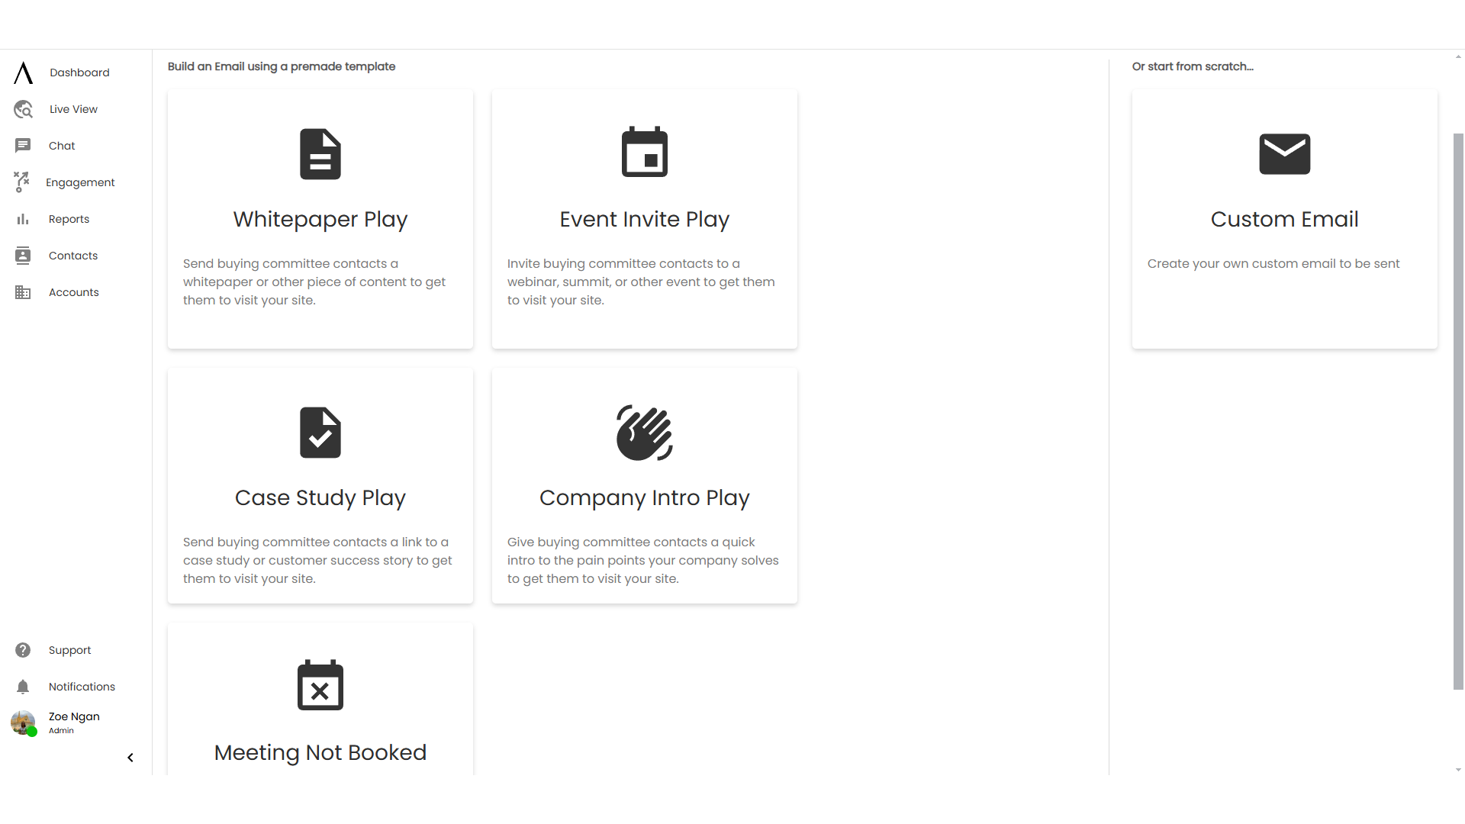Image resolution: width=1465 pixels, height=824 pixels.
Task: Select the Contacts menu item
Action: pyautogui.click(x=73, y=256)
